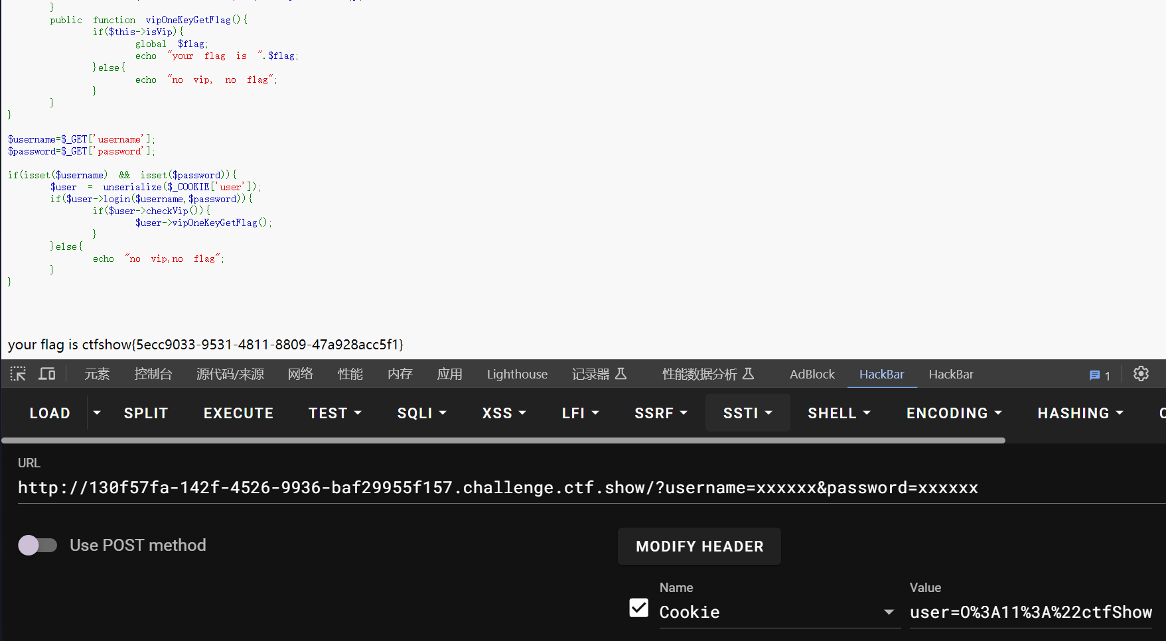Open the 控制台 (Console) tab
The image size is (1166, 641).
tap(153, 374)
